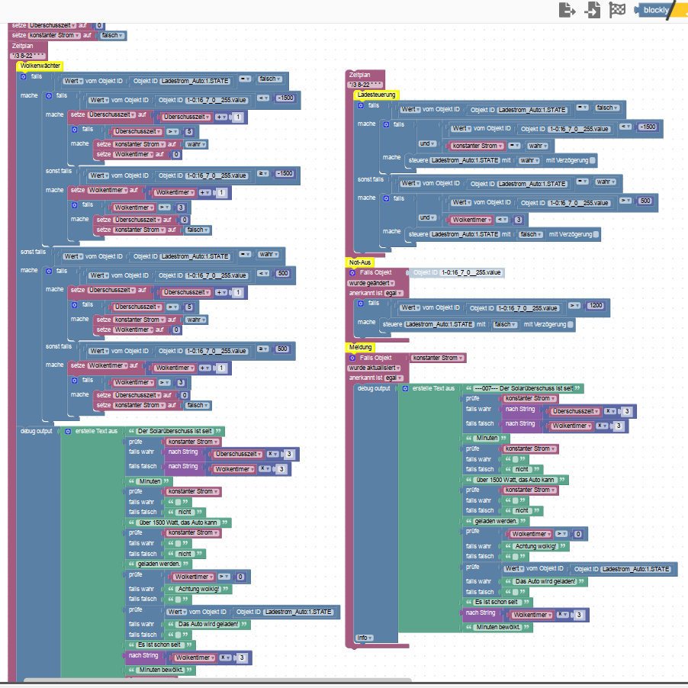The width and height of the screenshot is (688, 688).
Task: Check 'mit Verzögerung' on steuere 'wahr' block
Action: [x=593, y=160]
